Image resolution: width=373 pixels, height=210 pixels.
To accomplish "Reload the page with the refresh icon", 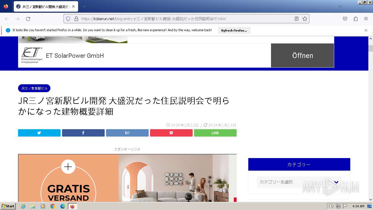I will 28,19.
